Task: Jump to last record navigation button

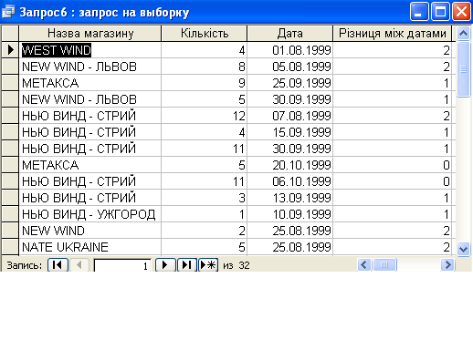Action: 186,265
